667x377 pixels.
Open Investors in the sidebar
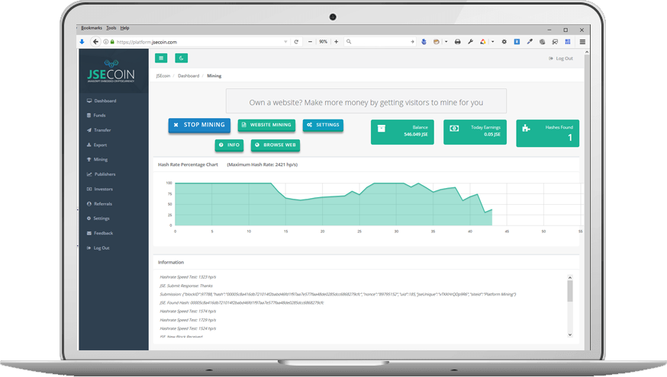tap(100, 190)
